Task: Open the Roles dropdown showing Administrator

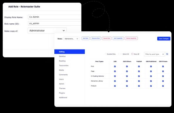Action: click(x=71, y=39)
